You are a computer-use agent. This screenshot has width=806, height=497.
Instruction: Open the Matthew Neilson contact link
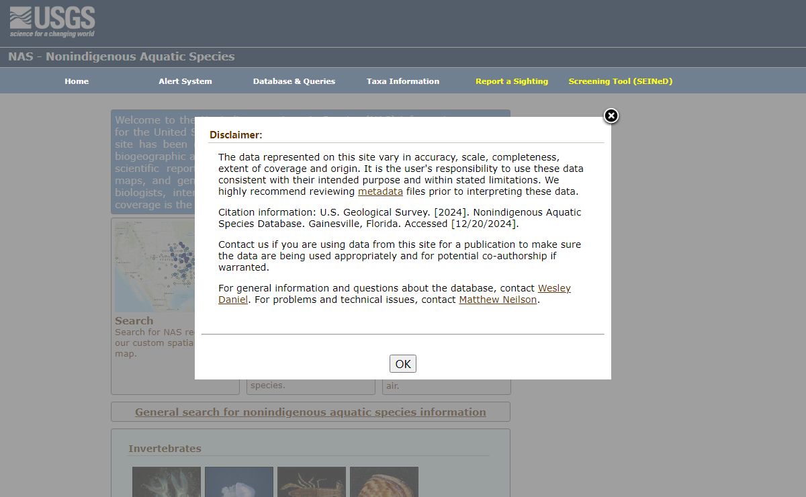498,300
